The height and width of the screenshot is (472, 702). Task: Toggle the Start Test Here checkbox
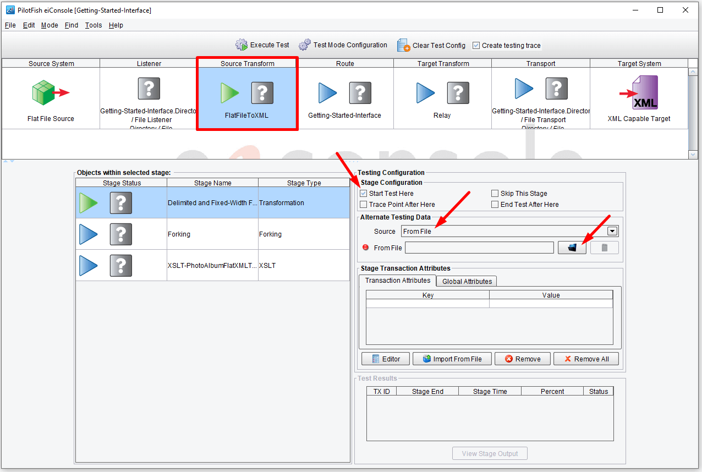pyautogui.click(x=364, y=194)
